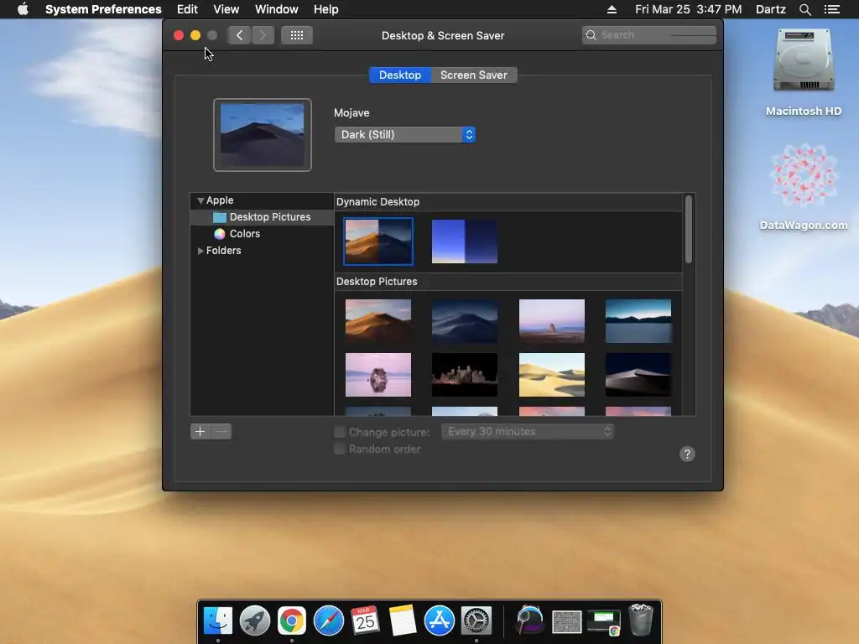859x644 pixels.
Task: Go back to previous preference pane
Action: click(x=239, y=35)
